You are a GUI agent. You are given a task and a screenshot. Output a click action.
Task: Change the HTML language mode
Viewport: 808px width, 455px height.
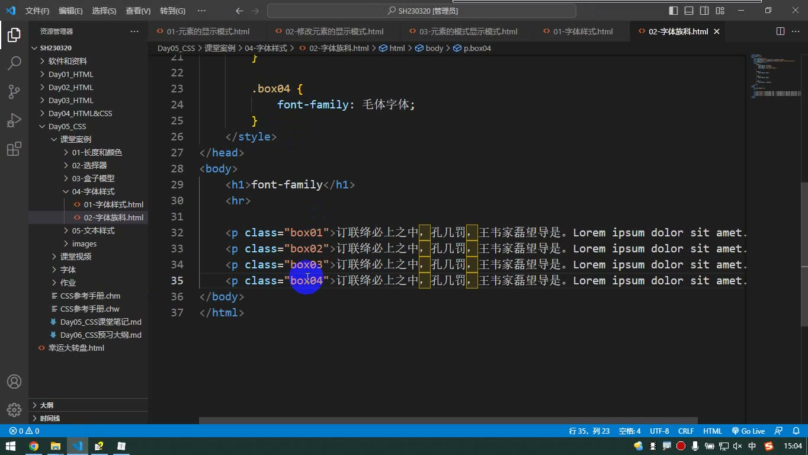[713, 431]
